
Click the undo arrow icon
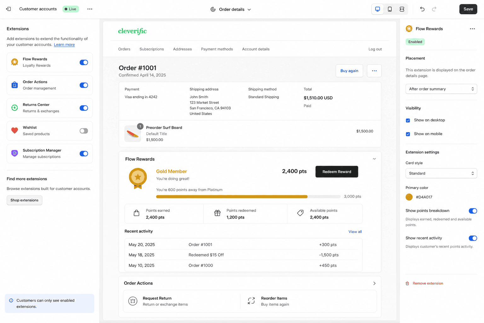point(422,9)
